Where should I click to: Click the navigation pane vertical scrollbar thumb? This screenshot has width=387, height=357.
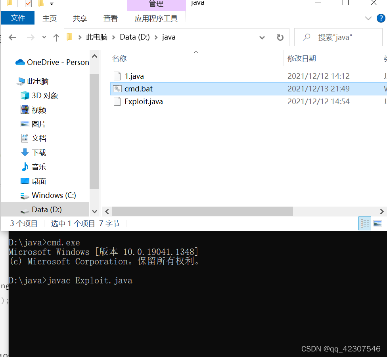tap(94, 131)
